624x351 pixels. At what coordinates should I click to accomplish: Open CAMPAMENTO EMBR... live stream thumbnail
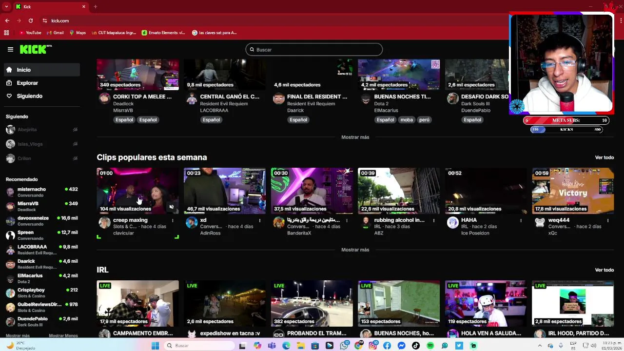(137, 303)
